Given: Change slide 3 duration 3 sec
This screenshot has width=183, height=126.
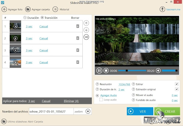Looking at the screenshot, I should click(x=29, y=51).
